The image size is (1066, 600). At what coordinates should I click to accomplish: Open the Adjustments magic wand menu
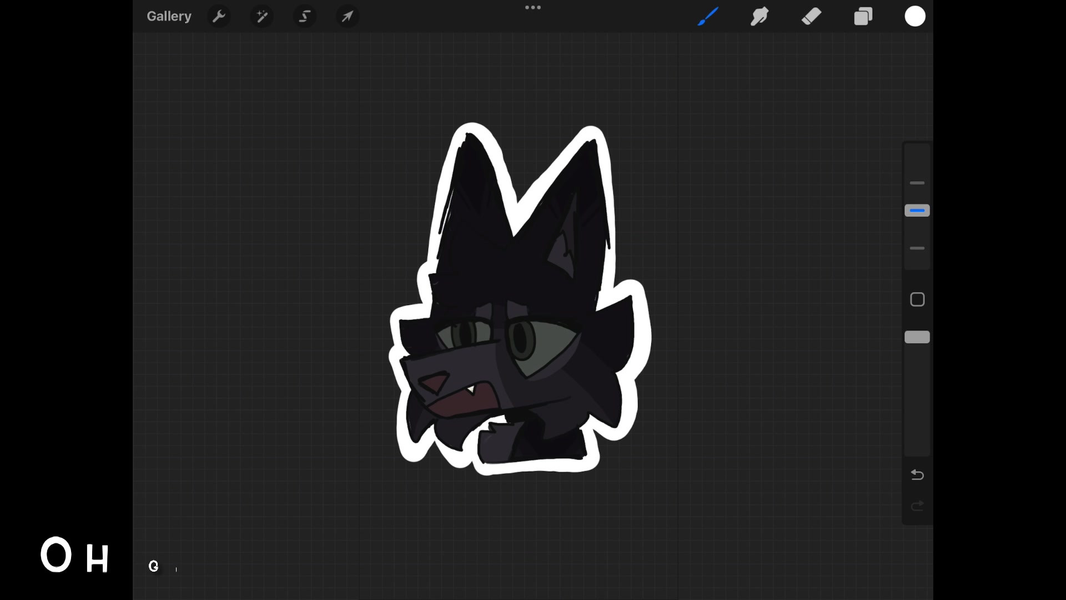pos(262,16)
